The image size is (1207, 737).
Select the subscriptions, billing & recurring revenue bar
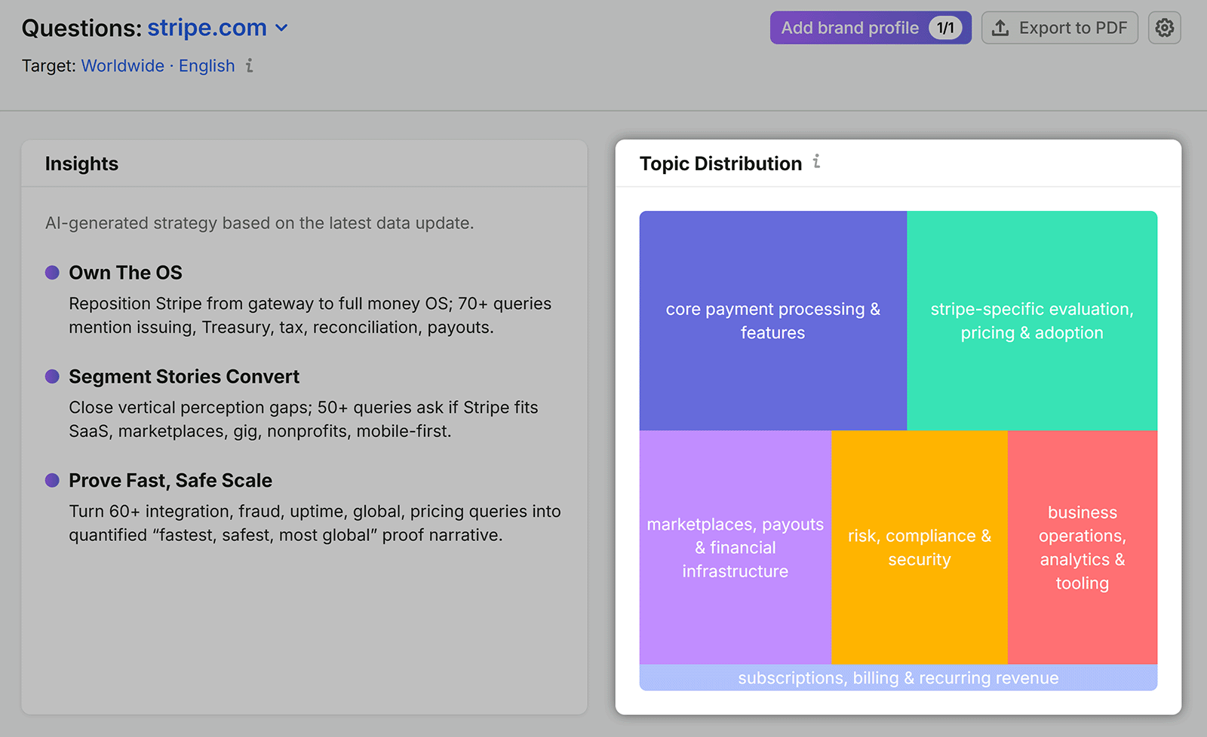click(898, 677)
